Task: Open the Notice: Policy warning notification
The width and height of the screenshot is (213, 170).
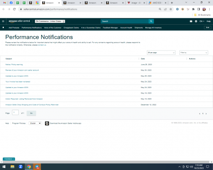Action: point(14,65)
